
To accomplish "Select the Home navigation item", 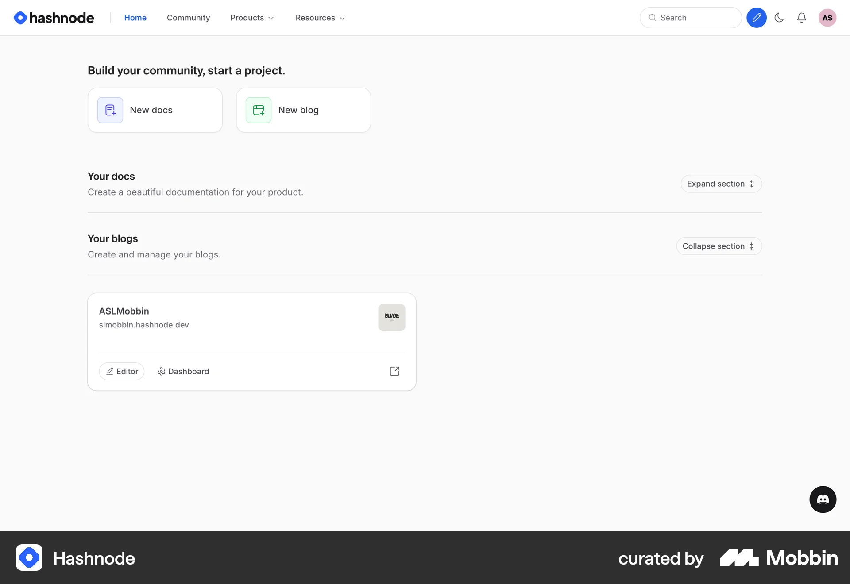I will (135, 18).
